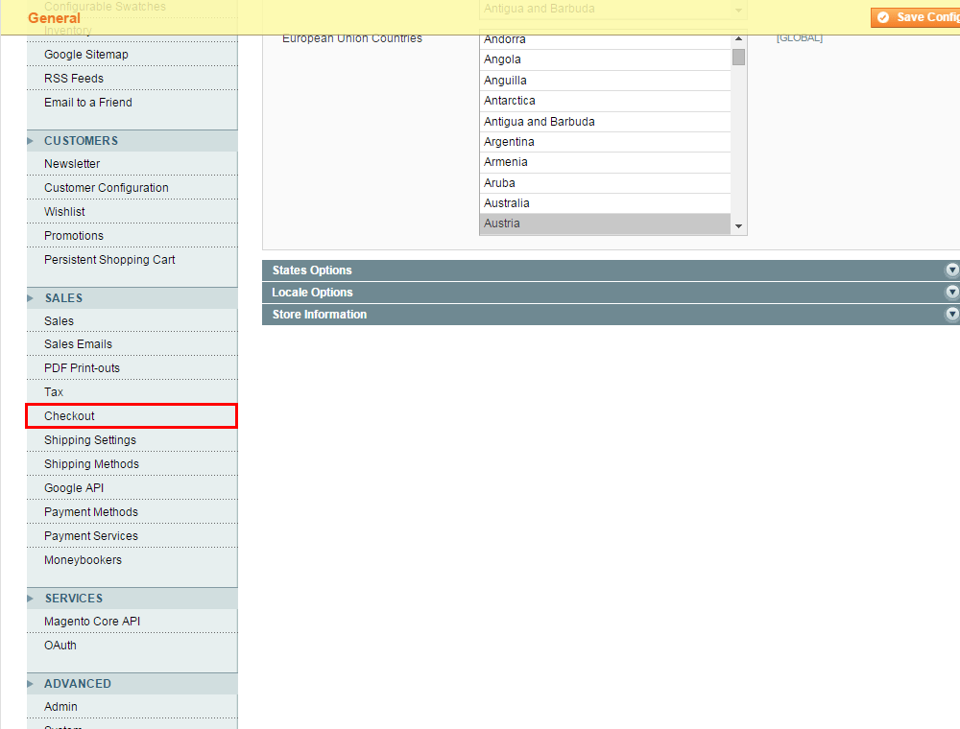Click the triangle beside SERVICES heading

(x=30, y=599)
